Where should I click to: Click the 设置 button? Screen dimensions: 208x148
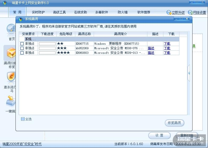[x=159, y=135]
